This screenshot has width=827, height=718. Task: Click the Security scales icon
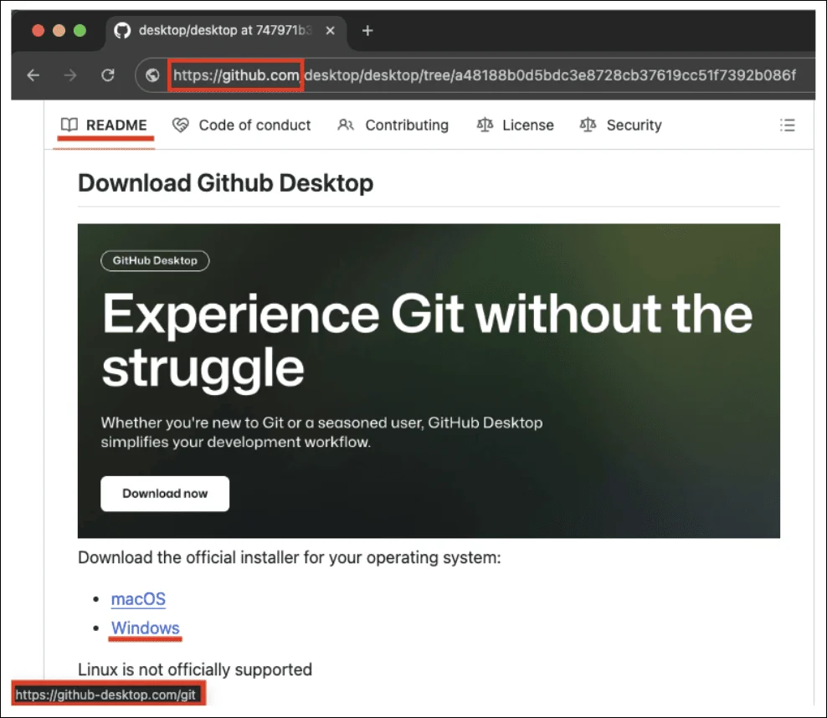[589, 124]
